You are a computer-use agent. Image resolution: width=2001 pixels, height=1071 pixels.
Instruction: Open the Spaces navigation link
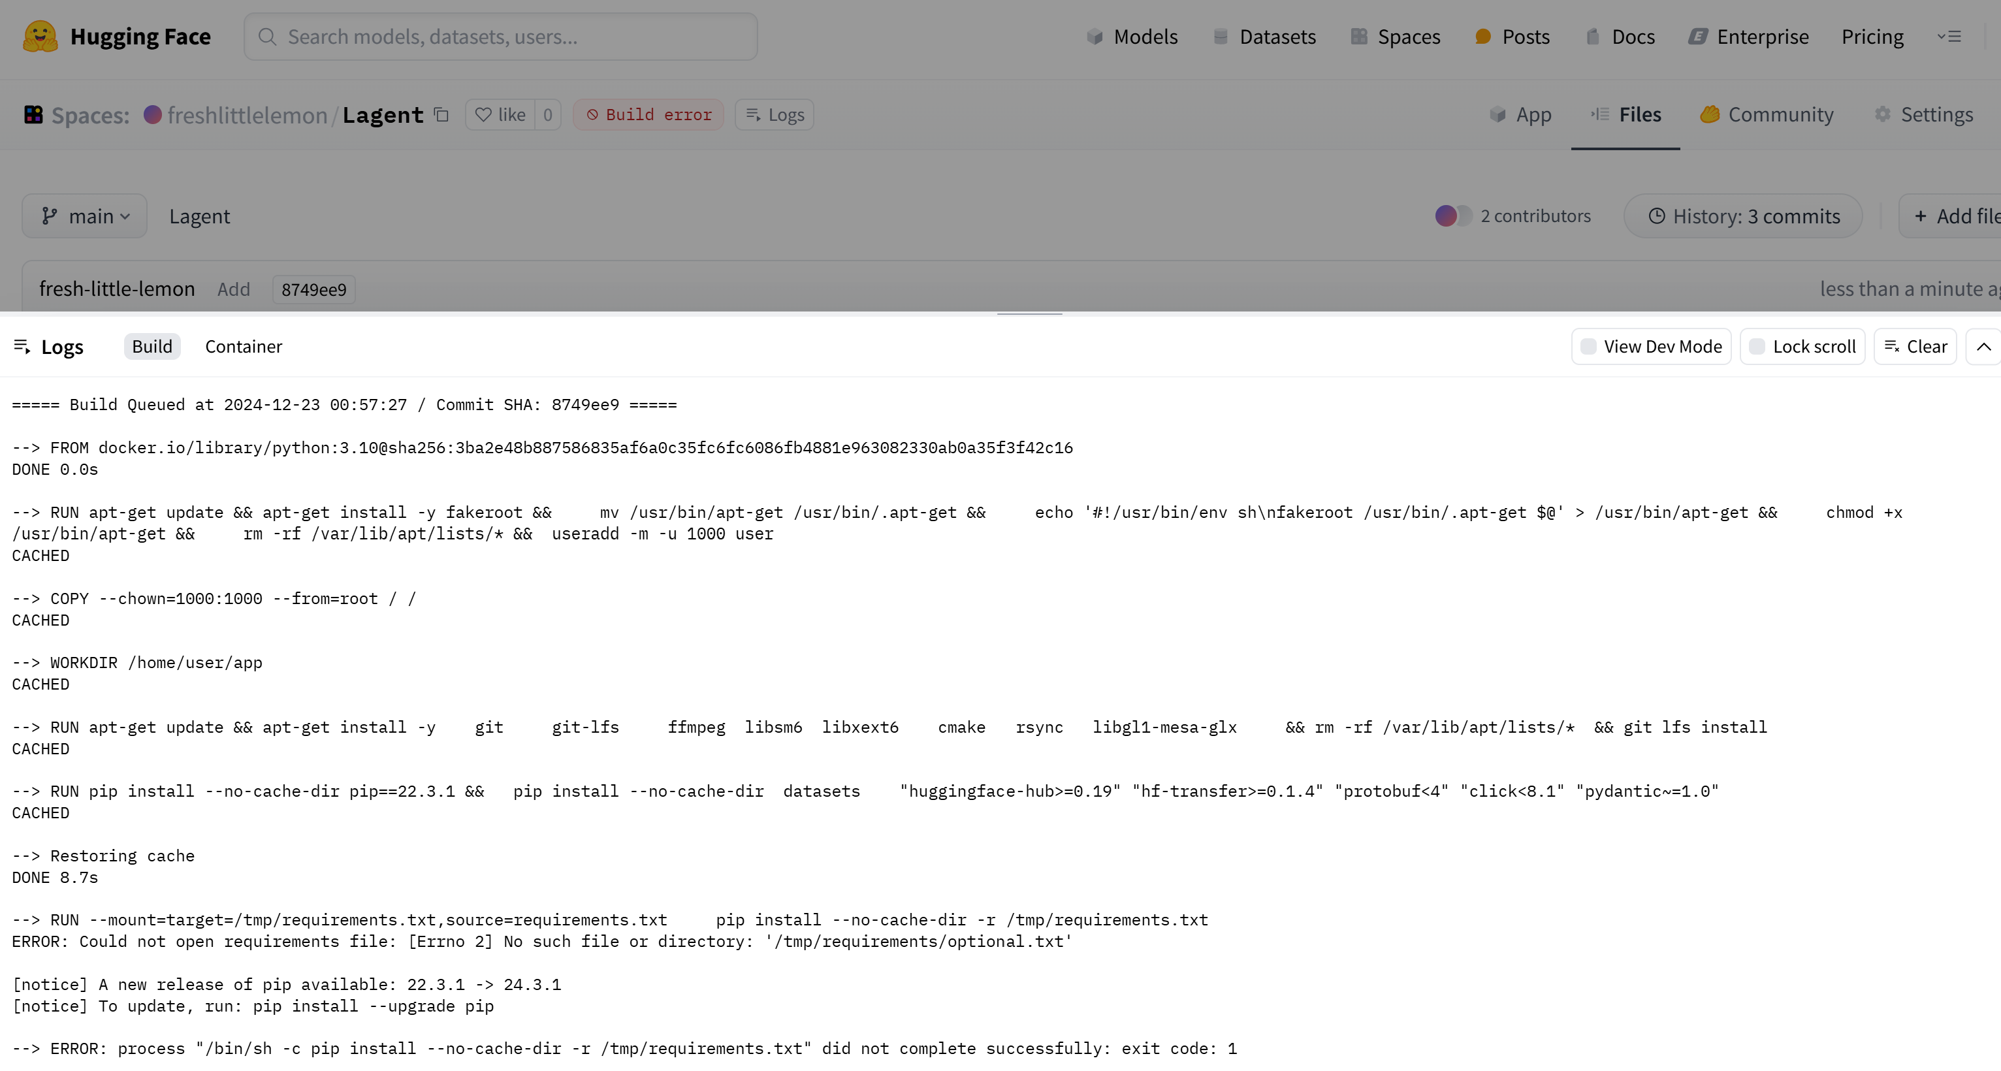[1395, 37]
